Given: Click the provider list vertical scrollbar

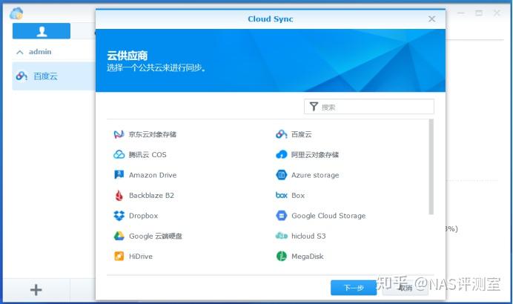Looking at the screenshot, I should pos(431,167).
